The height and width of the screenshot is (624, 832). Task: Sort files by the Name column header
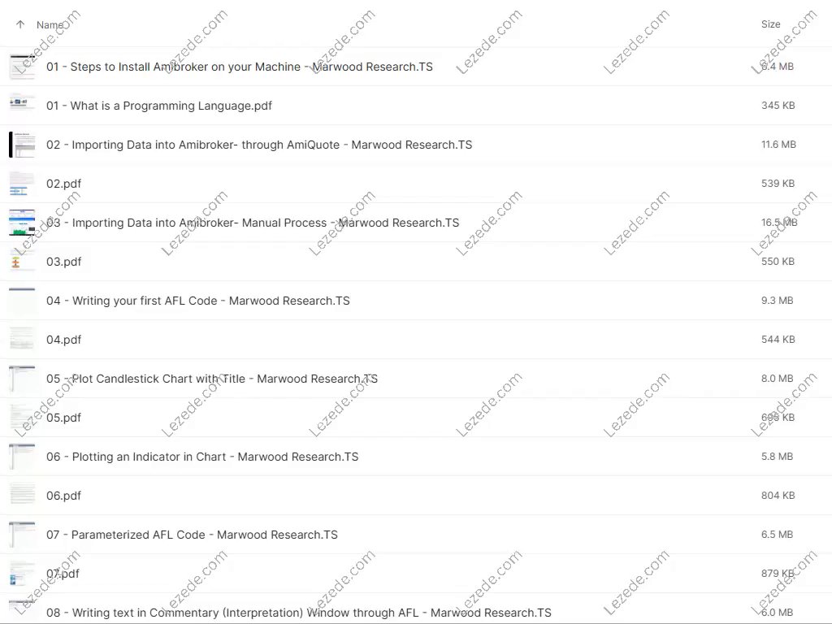tap(50, 25)
